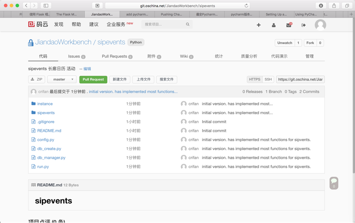
Task: Click the sipevents folder icon
Action: tap(34, 112)
